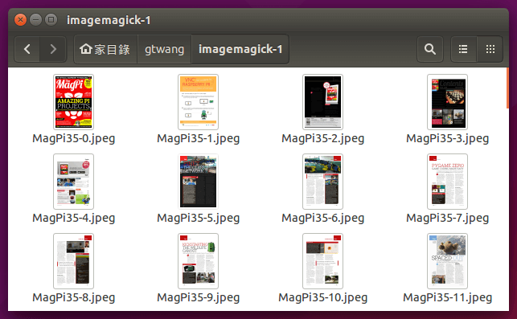Viewport: 517px width, 319px height.
Task: Click the file name MagPi35-8.jpeg
Action: click(x=73, y=298)
